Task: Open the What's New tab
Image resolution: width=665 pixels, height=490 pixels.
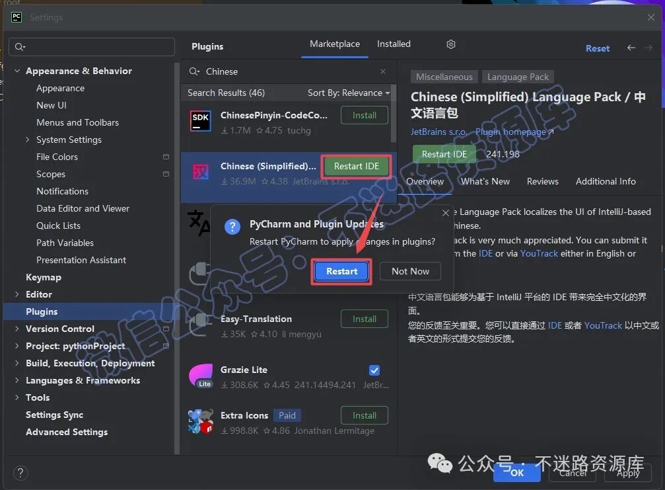Action: 485,181
